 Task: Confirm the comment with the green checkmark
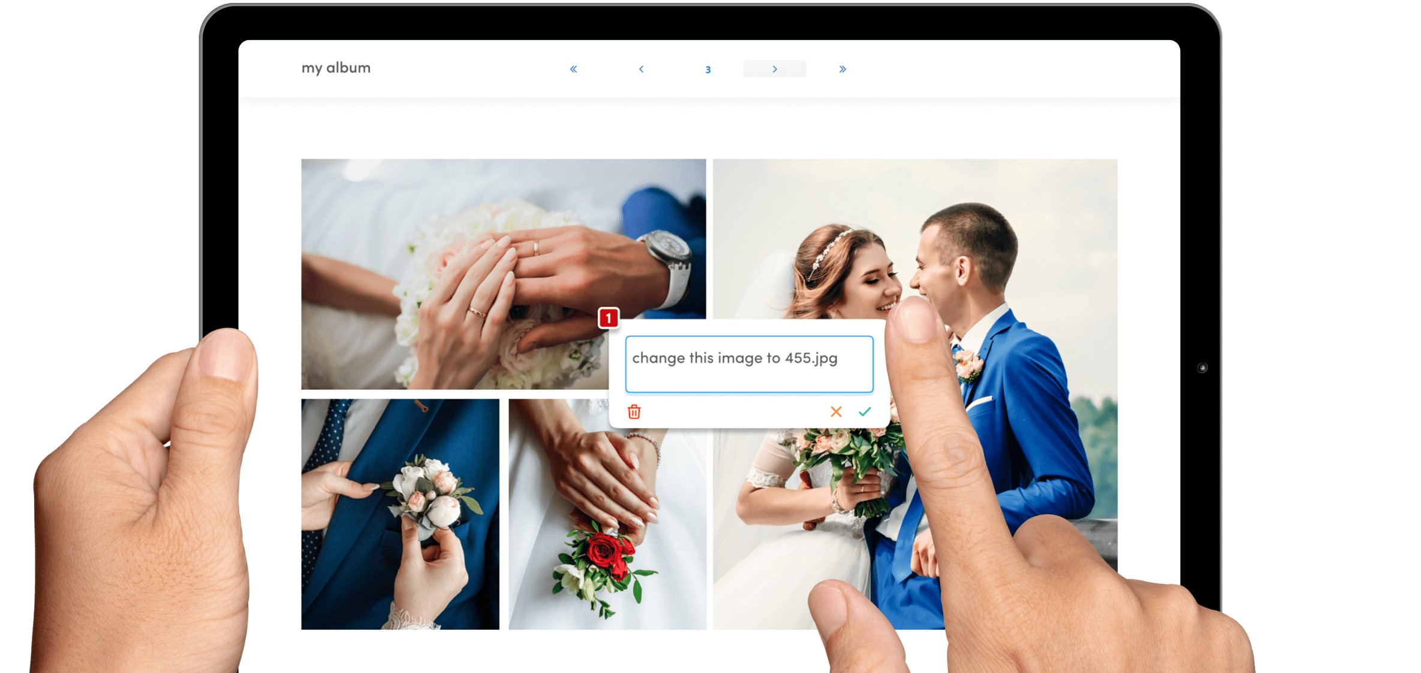coord(865,412)
